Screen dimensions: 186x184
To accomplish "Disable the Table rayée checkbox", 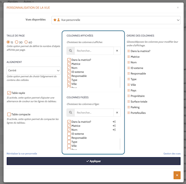I will tap(9, 93).
